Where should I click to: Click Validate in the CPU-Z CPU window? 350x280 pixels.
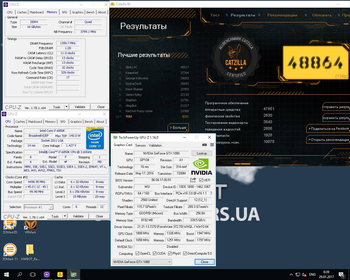click(78, 216)
